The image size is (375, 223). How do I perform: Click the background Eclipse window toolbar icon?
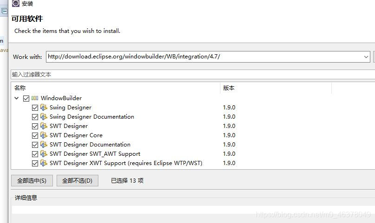point(4,11)
